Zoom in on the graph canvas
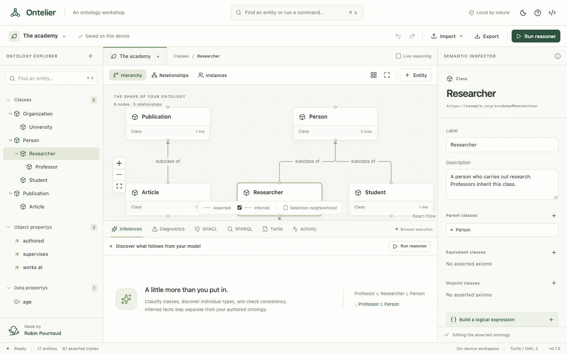Screen dimensions: 567x354 point(119,163)
